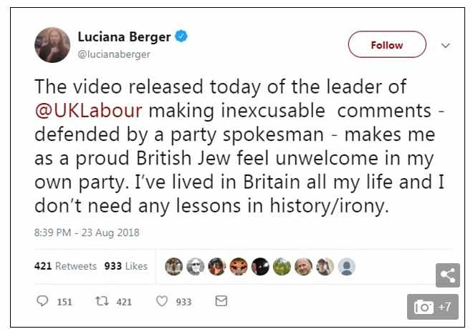473x329 pixels.
Task: Expand the tweet options chevron
Action: (446, 46)
